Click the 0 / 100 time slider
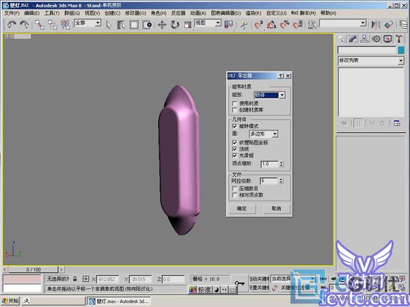The height and width of the screenshot is (307, 410). coord(33,269)
